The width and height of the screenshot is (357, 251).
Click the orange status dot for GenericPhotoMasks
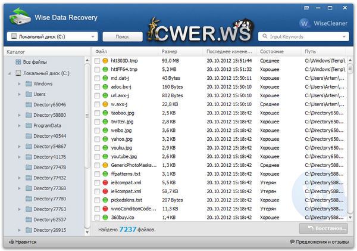[x=105, y=165]
